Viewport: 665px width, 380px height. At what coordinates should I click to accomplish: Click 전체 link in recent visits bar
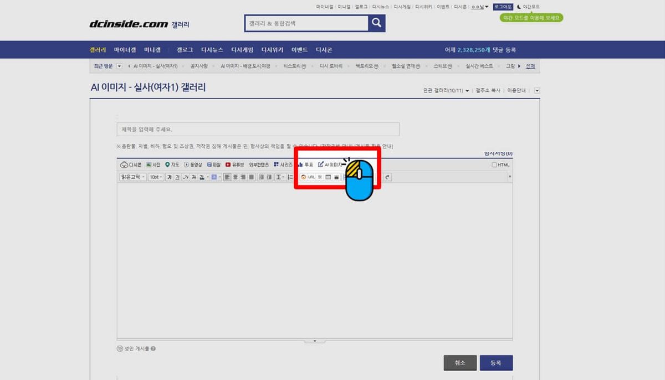tap(530, 66)
